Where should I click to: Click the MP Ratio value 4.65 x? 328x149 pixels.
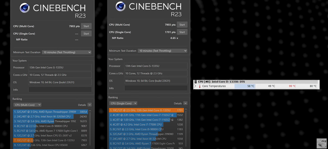pyautogui.click(x=174, y=38)
